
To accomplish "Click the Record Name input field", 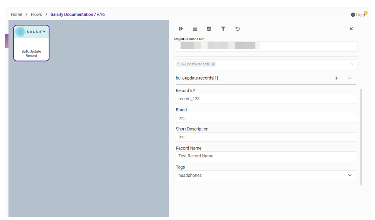I will coord(265,156).
